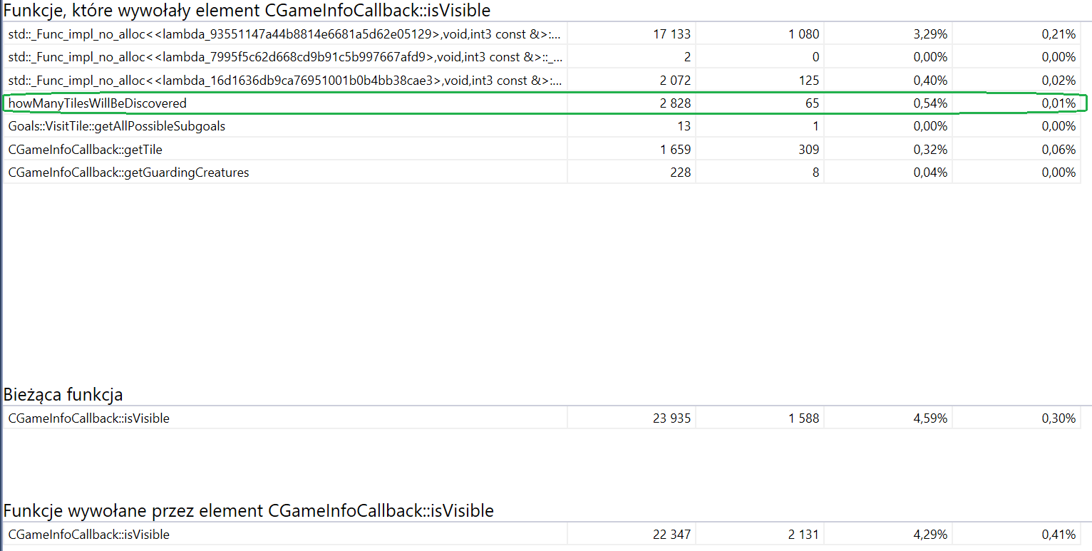Open CGameInfoCallback::getGuardingCreatures caller entry

point(129,172)
